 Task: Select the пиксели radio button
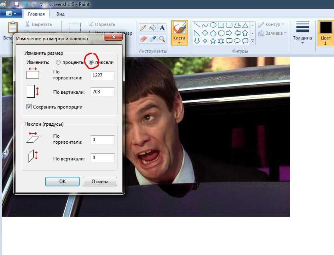[x=91, y=62]
